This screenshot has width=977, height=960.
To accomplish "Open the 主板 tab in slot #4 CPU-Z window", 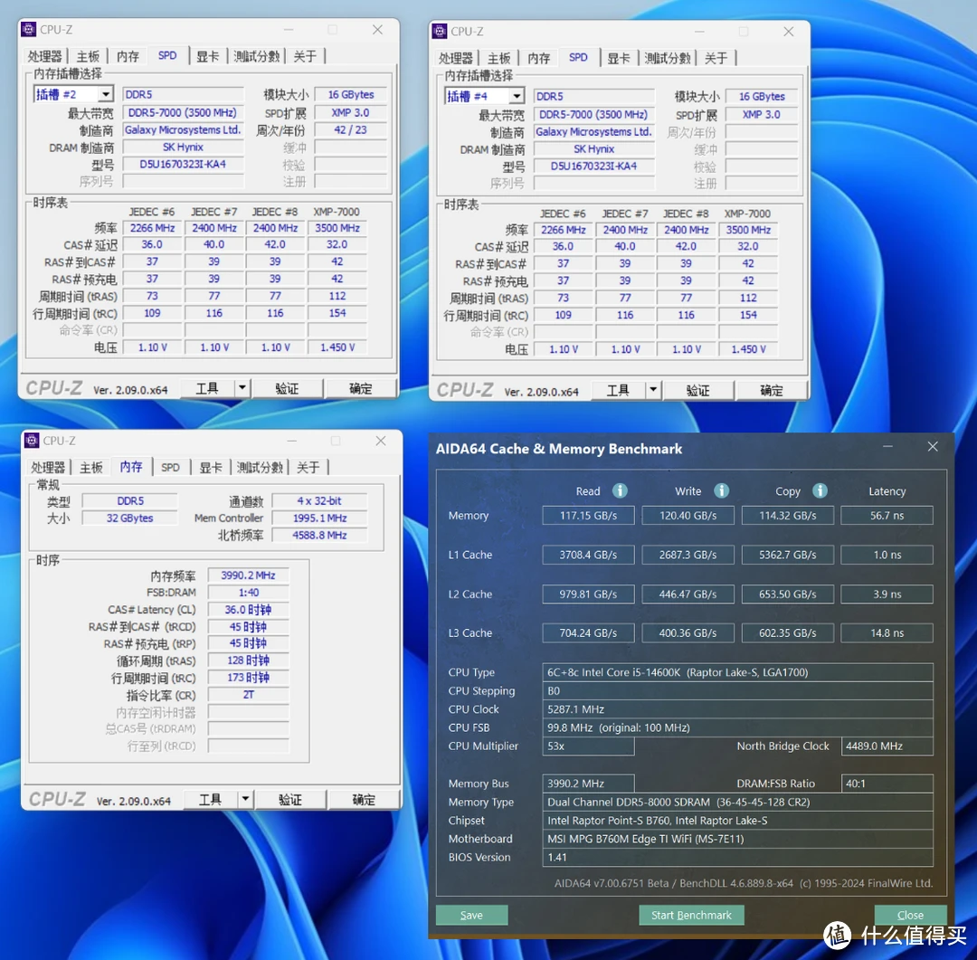I will [499, 58].
